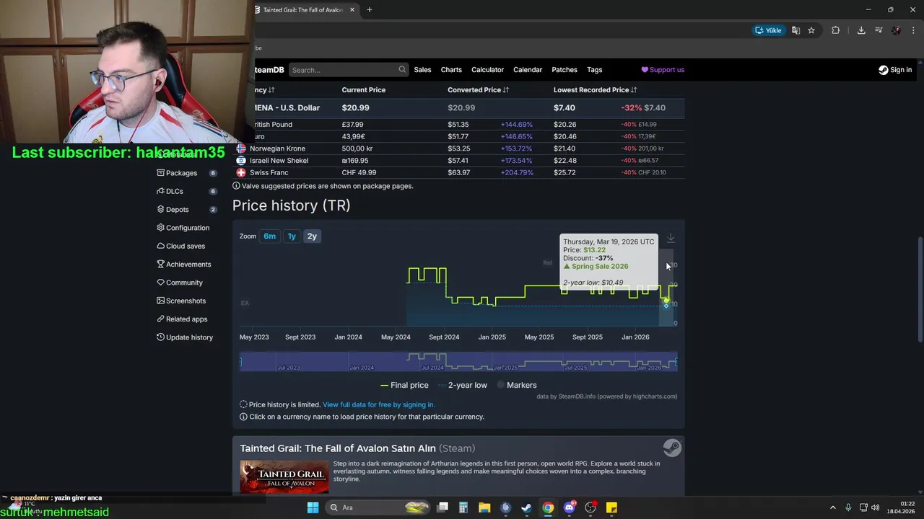This screenshot has width=924, height=519.
Task: Open the Charts menu item
Action: coord(451,70)
